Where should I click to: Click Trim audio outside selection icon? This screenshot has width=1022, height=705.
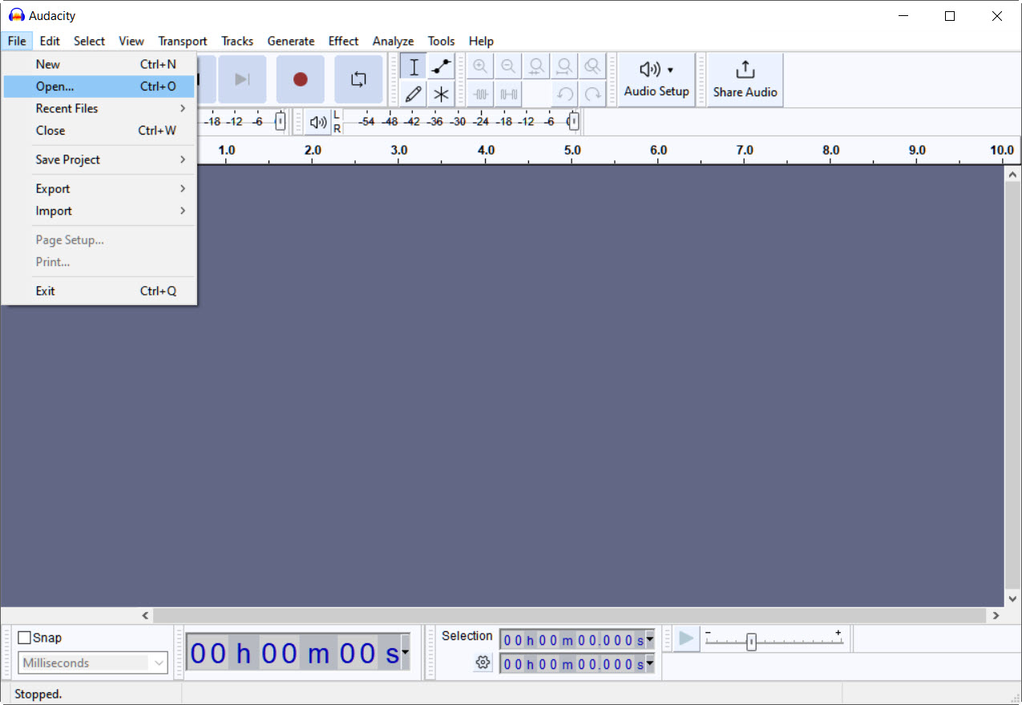click(x=480, y=94)
